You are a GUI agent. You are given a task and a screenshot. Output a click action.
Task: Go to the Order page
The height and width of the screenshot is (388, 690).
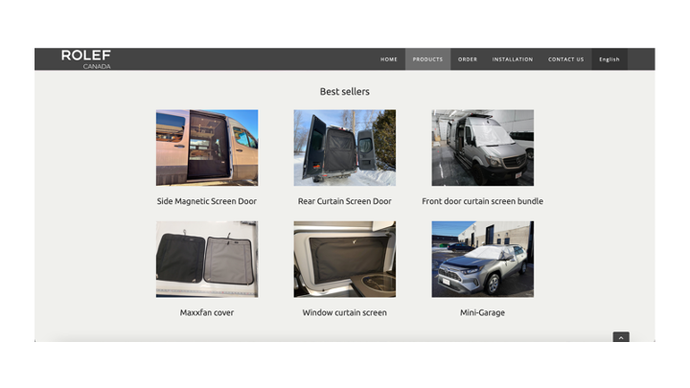point(468,59)
